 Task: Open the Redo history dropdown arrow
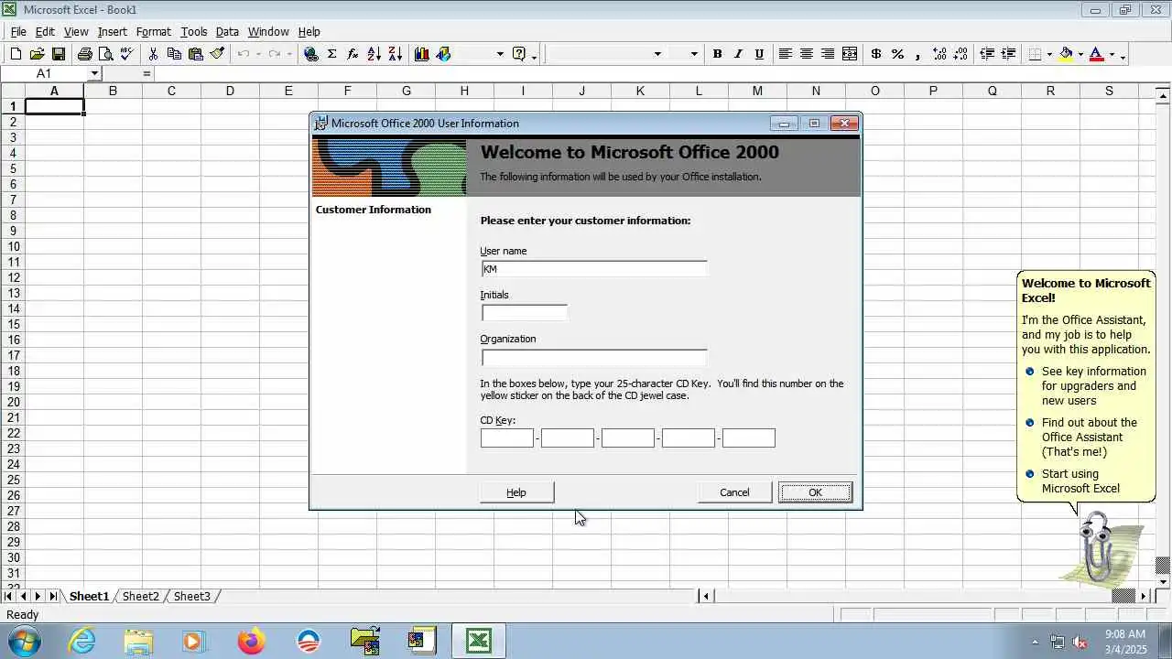point(289,54)
